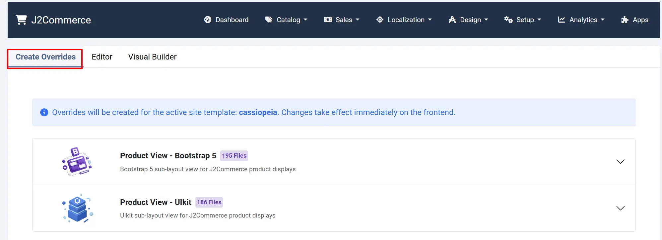Click the Product View - Bootstrap 5 title
Viewport: 662px width, 240px height.
click(x=168, y=156)
